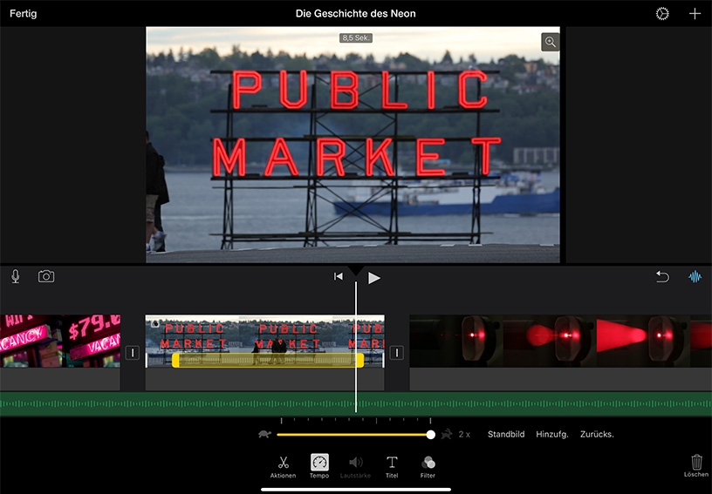Image resolution: width=712 pixels, height=494 pixels.
Task: Tap the turtle slow-speed icon
Action: [x=264, y=434]
